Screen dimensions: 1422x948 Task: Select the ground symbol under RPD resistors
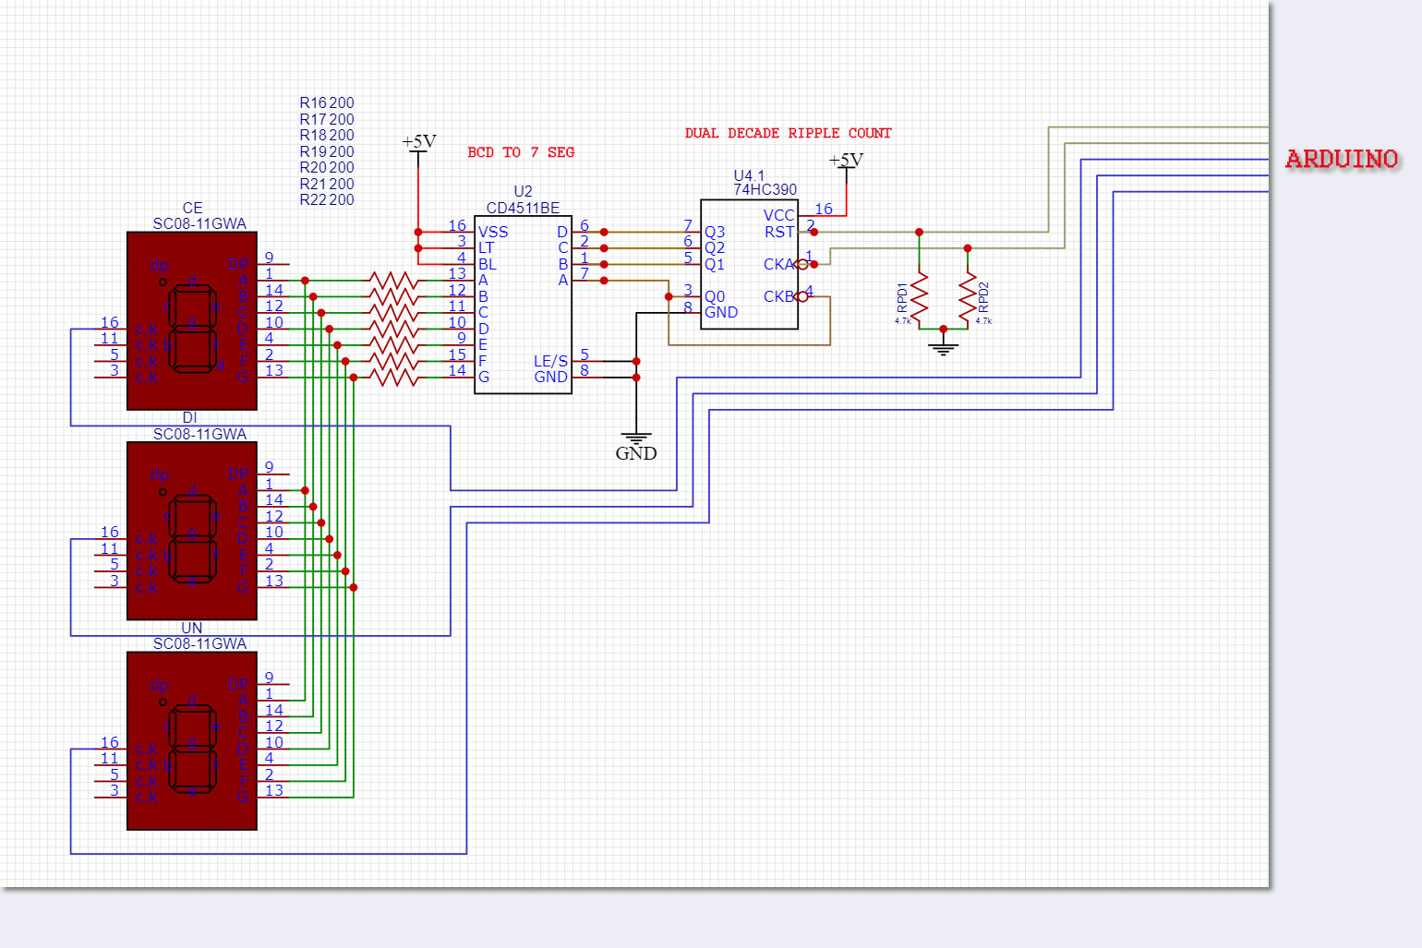(943, 347)
